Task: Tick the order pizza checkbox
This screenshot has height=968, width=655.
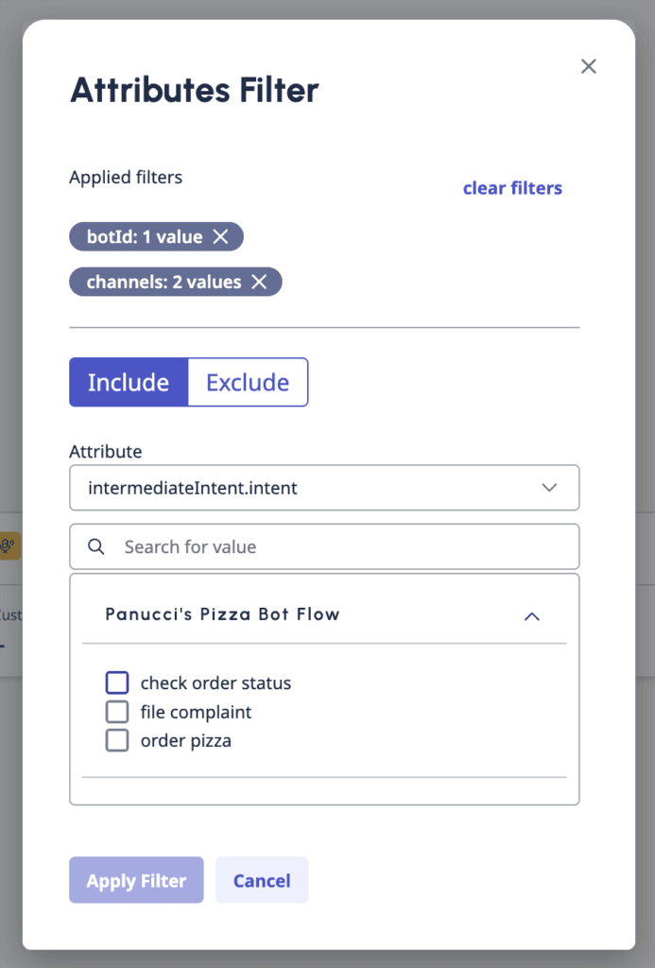Action: coord(117,740)
